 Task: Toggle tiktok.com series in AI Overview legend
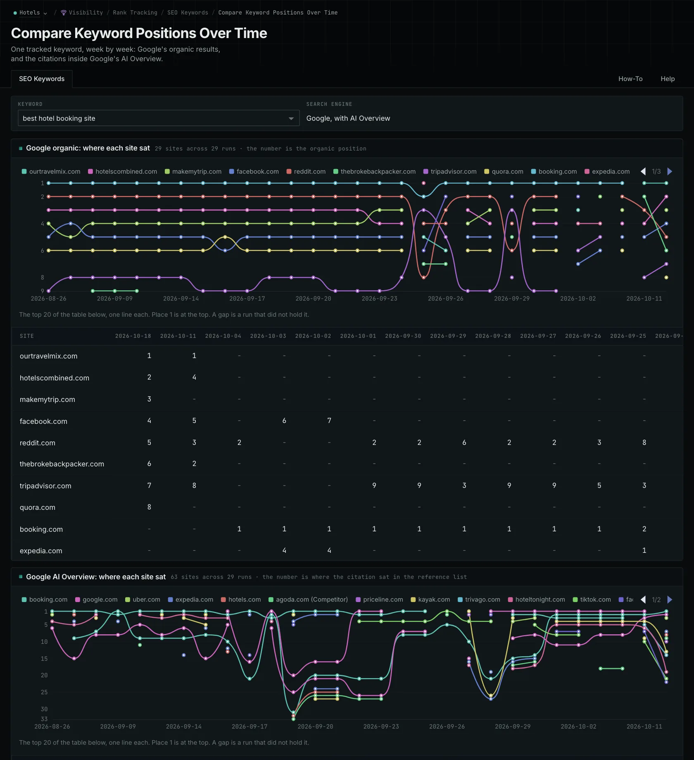point(592,600)
